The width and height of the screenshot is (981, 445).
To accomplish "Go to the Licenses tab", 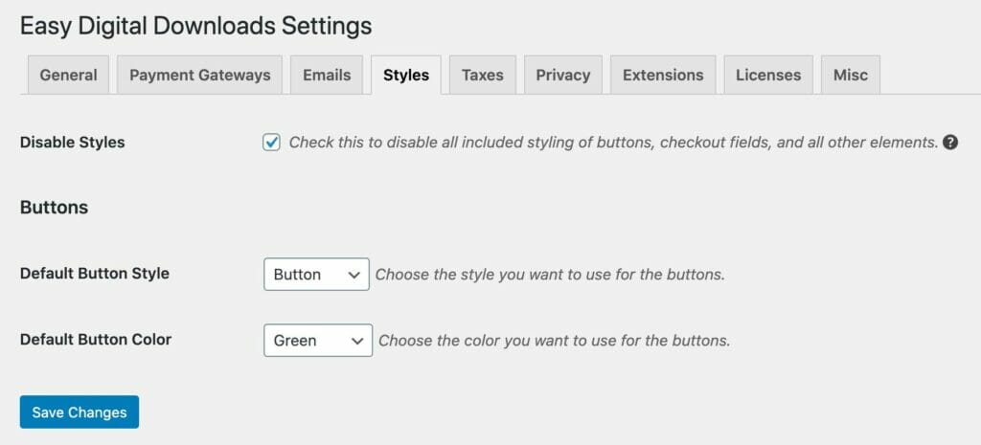I will 768,75.
